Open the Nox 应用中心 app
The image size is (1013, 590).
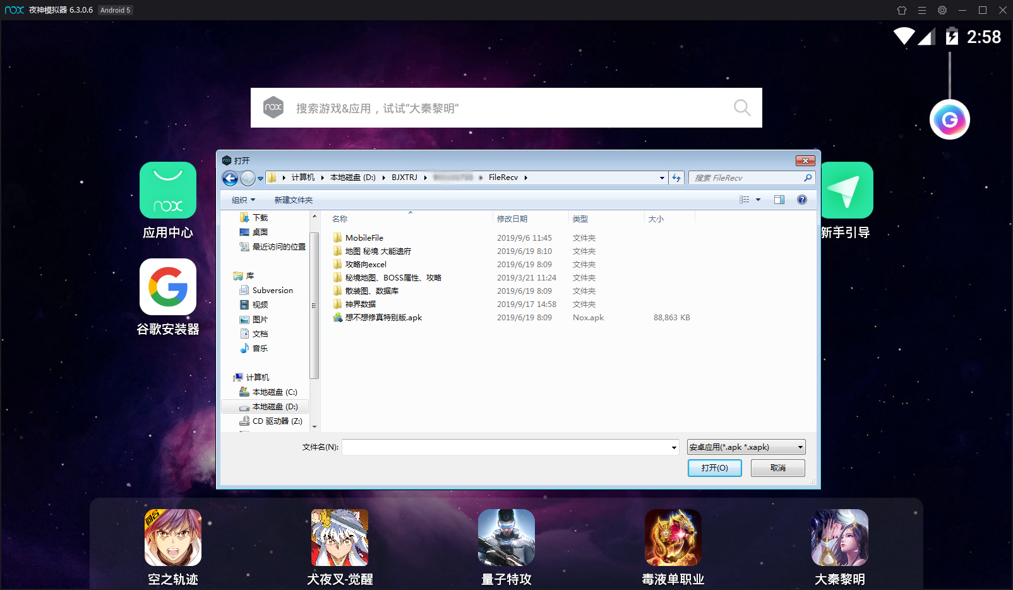(167, 190)
